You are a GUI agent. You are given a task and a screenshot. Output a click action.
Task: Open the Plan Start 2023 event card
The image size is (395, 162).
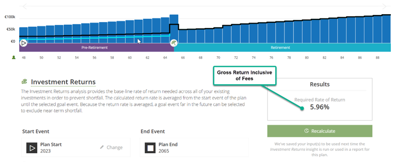[x=76, y=147]
